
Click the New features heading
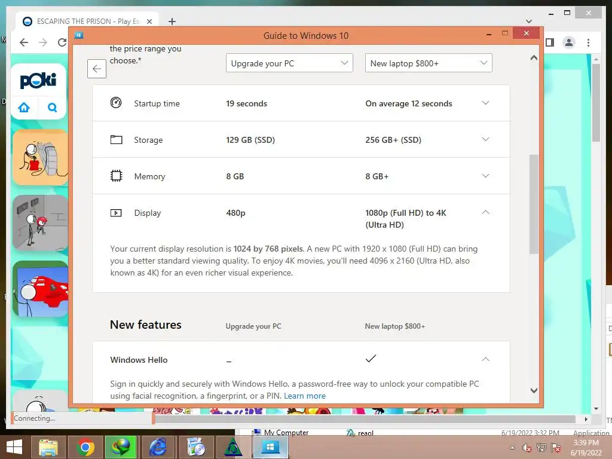[146, 325]
